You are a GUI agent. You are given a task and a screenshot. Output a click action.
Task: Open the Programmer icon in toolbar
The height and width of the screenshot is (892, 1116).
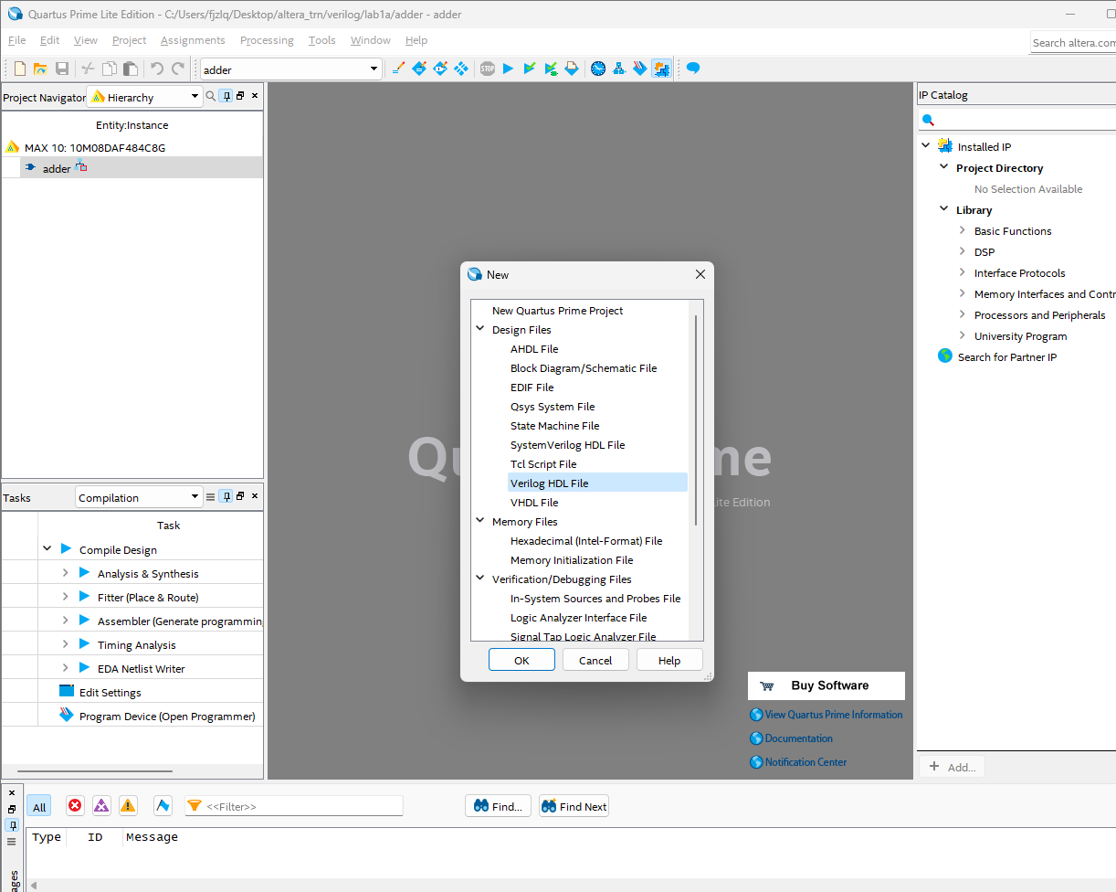pyautogui.click(x=640, y=69)
